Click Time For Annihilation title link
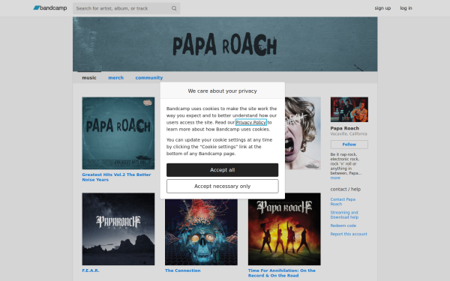The width and height of the screenshot is (450, 281). tap(282, 273)
